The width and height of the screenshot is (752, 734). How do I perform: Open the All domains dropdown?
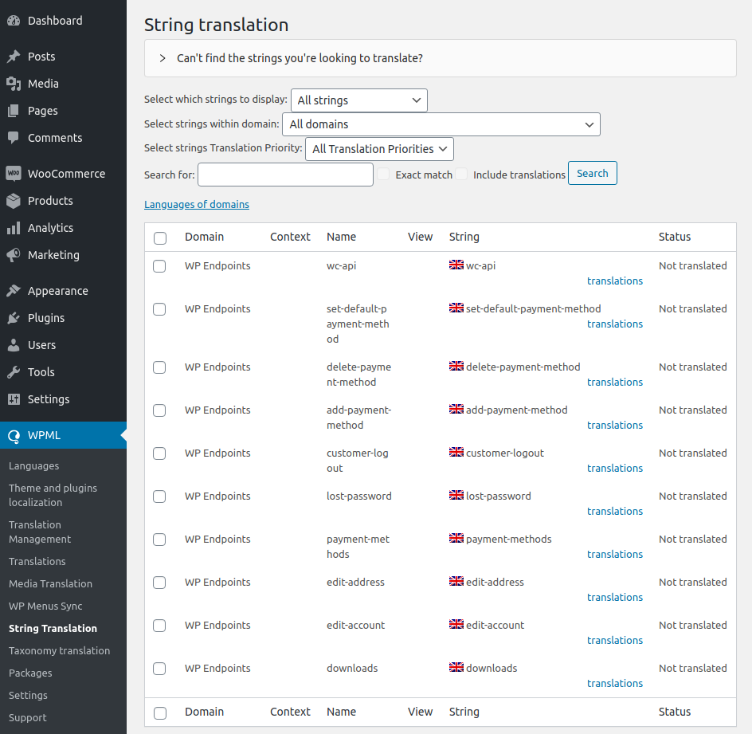pos(441,124)
